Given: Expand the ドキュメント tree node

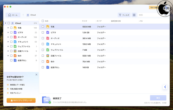Looking at the screenshot, I should click(8, 42).
